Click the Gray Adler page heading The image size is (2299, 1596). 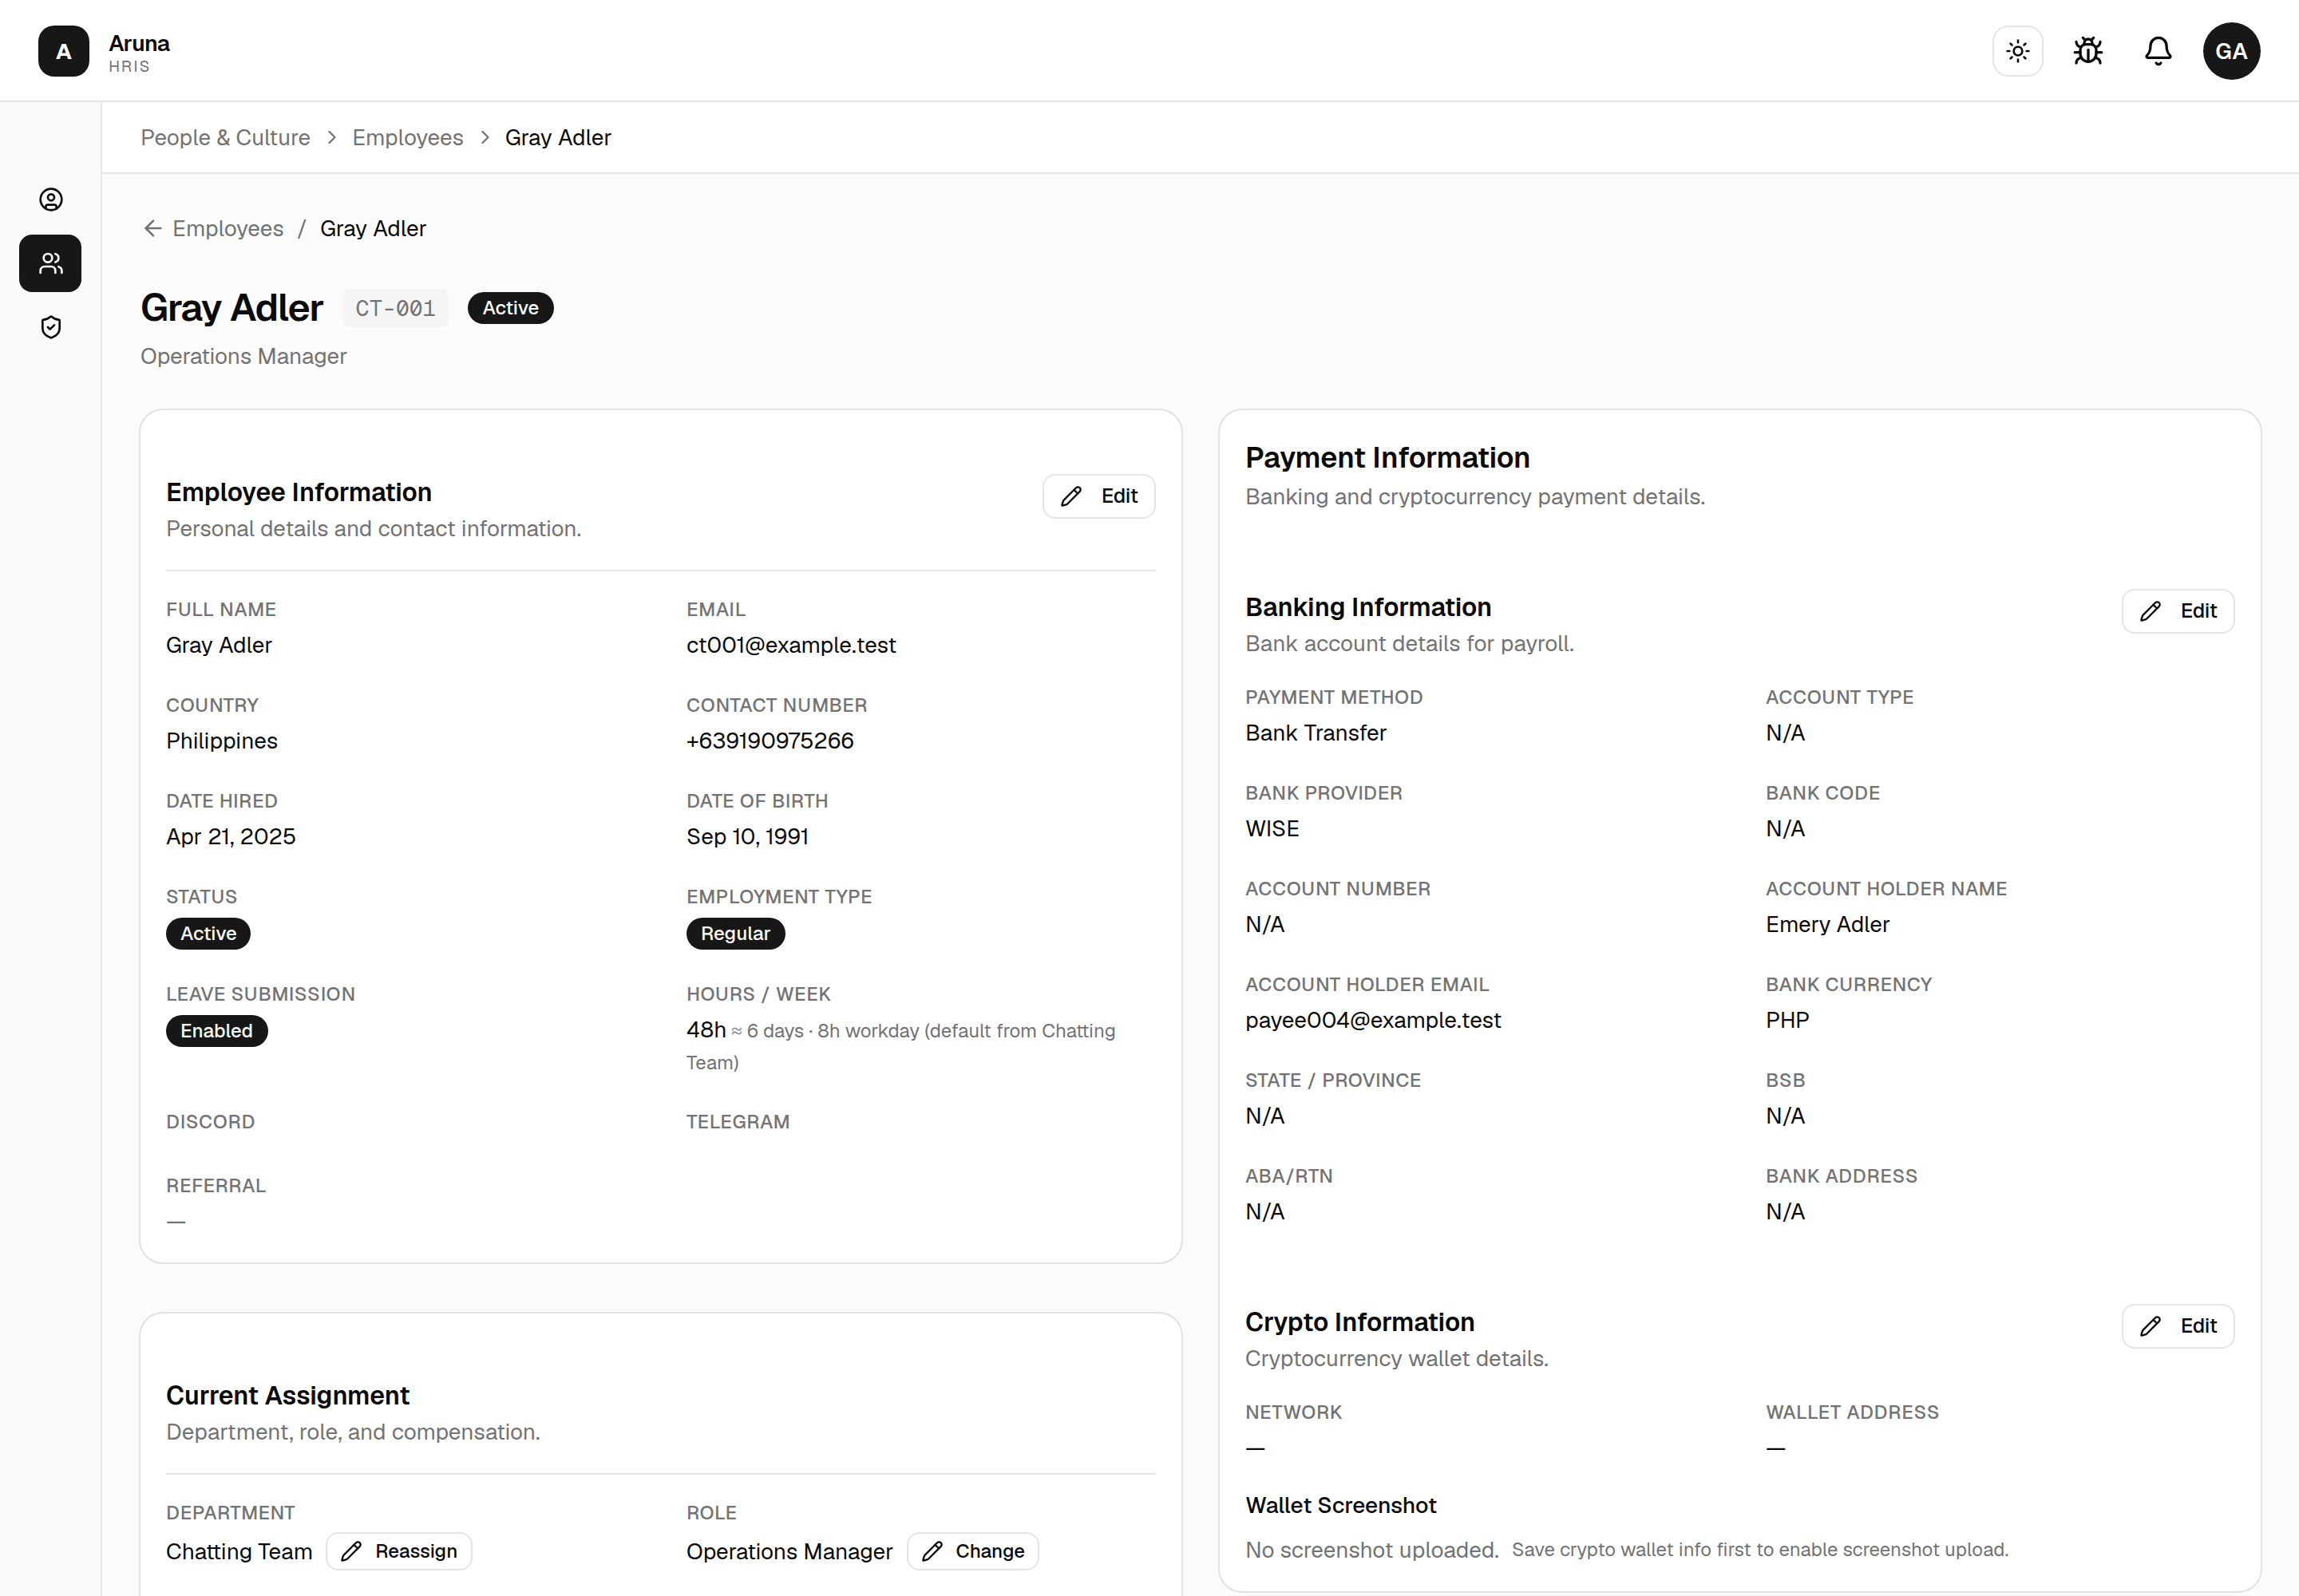pos(232,308)
